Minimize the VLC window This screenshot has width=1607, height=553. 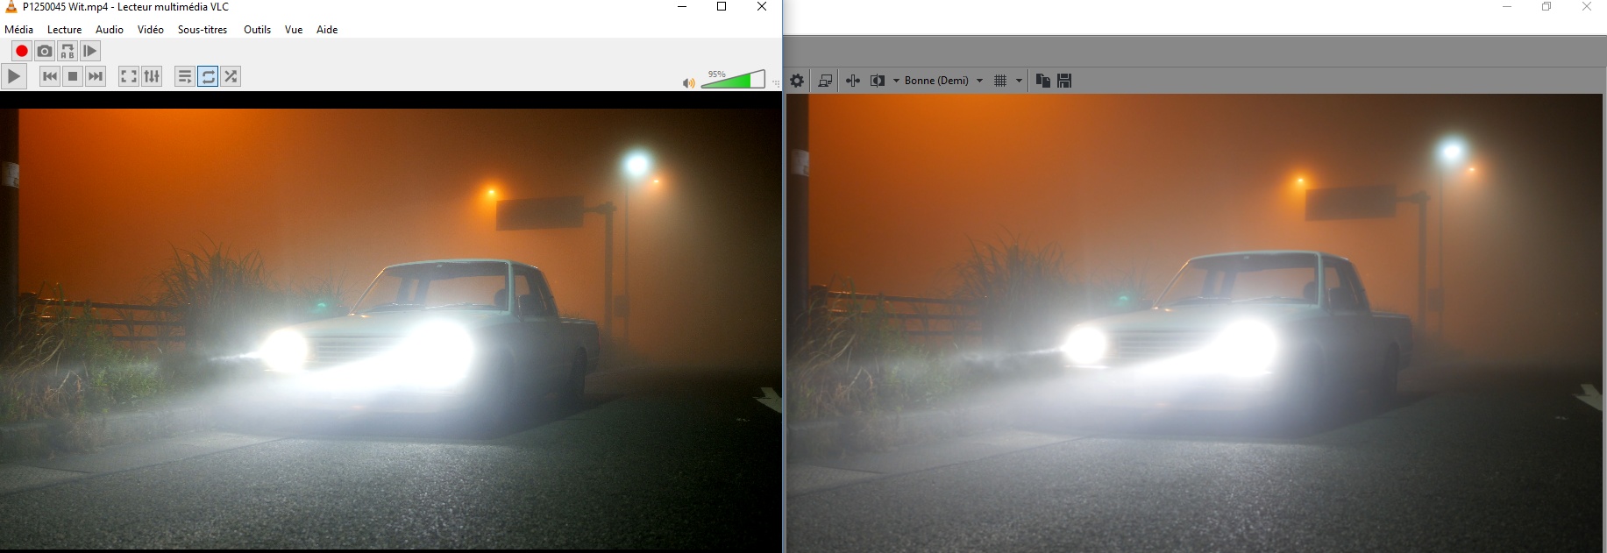click(x=682, y=7)
